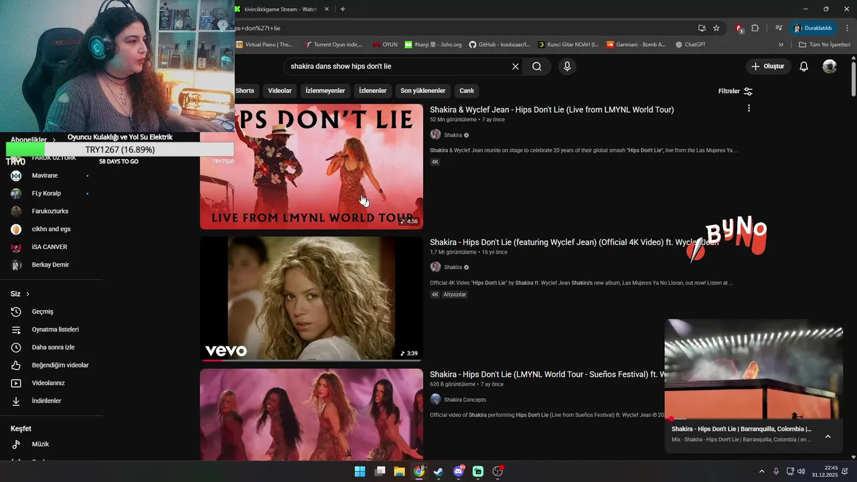
Task: Open the cikhn and egs subscription channel
Action: (52, 229)
